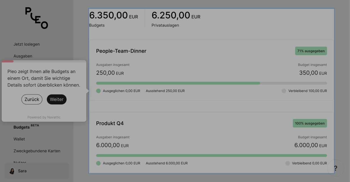Click grey Verbleibend dot in People-Team-Dinner
Screen dimensions: 350x182
click(x=284, y=91)
